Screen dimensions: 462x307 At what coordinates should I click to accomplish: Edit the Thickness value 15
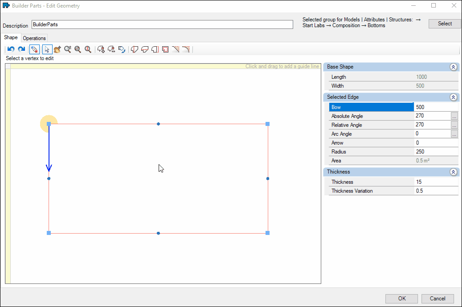point(436,182)
